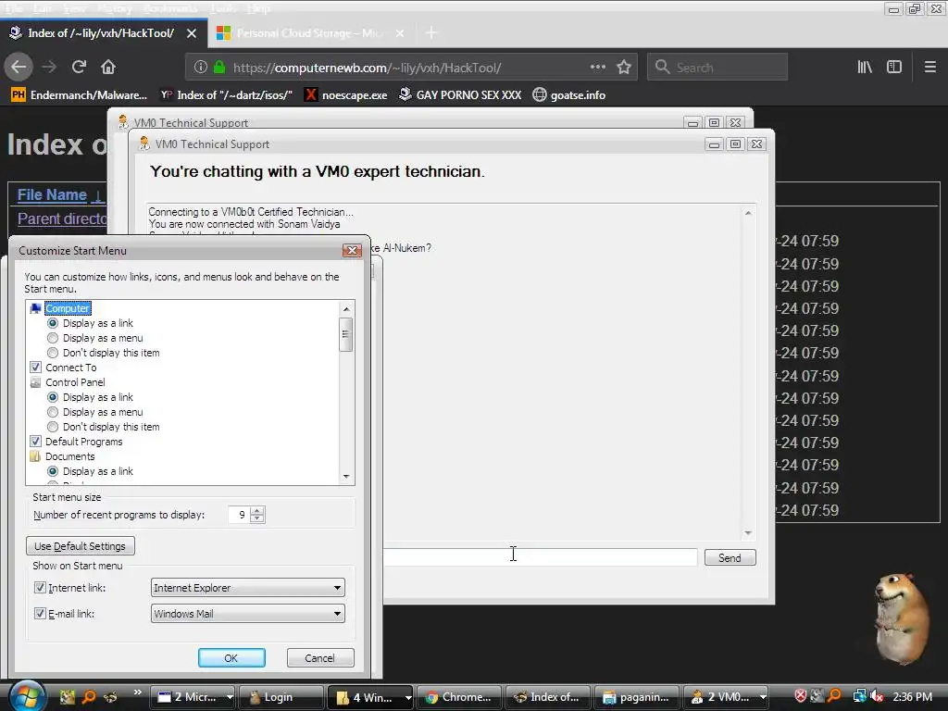Select Documents Display as a link radio
The image size is (948, 711).
coord(53,471)
